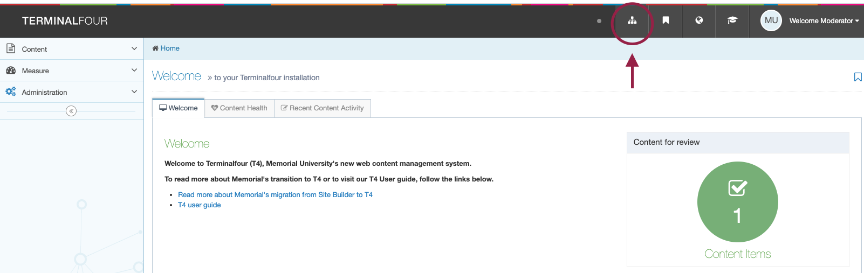This screenshot has height=273, width=864.
Task: Expand the Measure menu chevron
Action: 134,70
